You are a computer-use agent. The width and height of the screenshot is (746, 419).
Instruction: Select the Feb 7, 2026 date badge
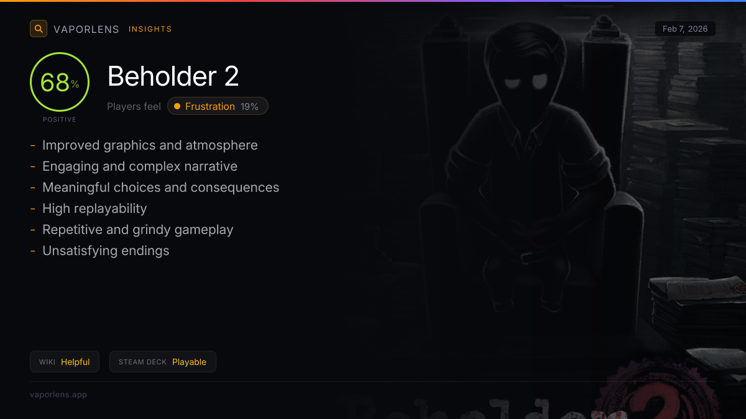685,29
